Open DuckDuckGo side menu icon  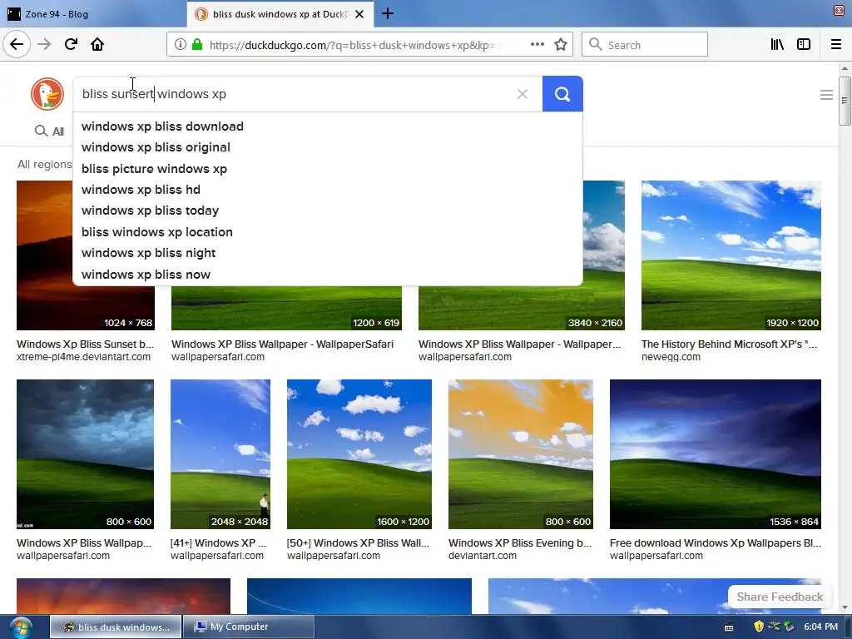coord(826,95)
